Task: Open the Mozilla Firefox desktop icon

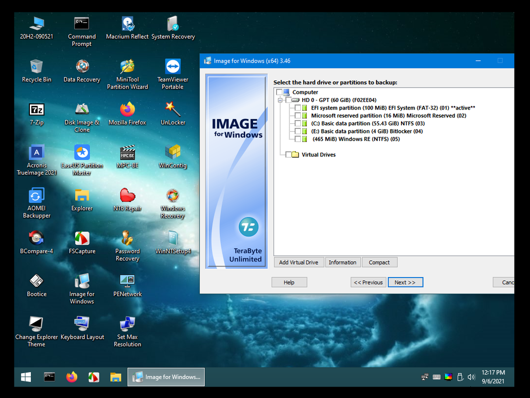Action: (128, 114)
